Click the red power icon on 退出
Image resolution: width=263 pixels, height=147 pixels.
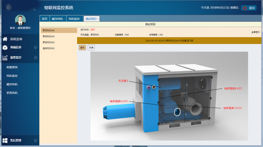pyautogui.click(x=245, y=8)
